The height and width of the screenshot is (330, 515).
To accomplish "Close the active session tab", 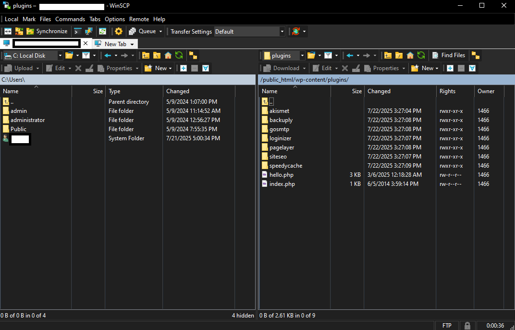I will point(86,43).
